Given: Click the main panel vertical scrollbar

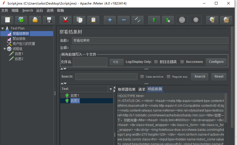Looking at the screenshot, I should pos(232,77).
